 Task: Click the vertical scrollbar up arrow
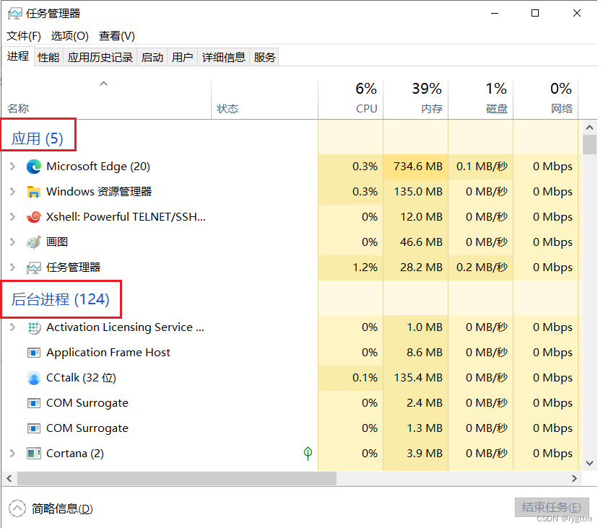(x=589, y=127)
